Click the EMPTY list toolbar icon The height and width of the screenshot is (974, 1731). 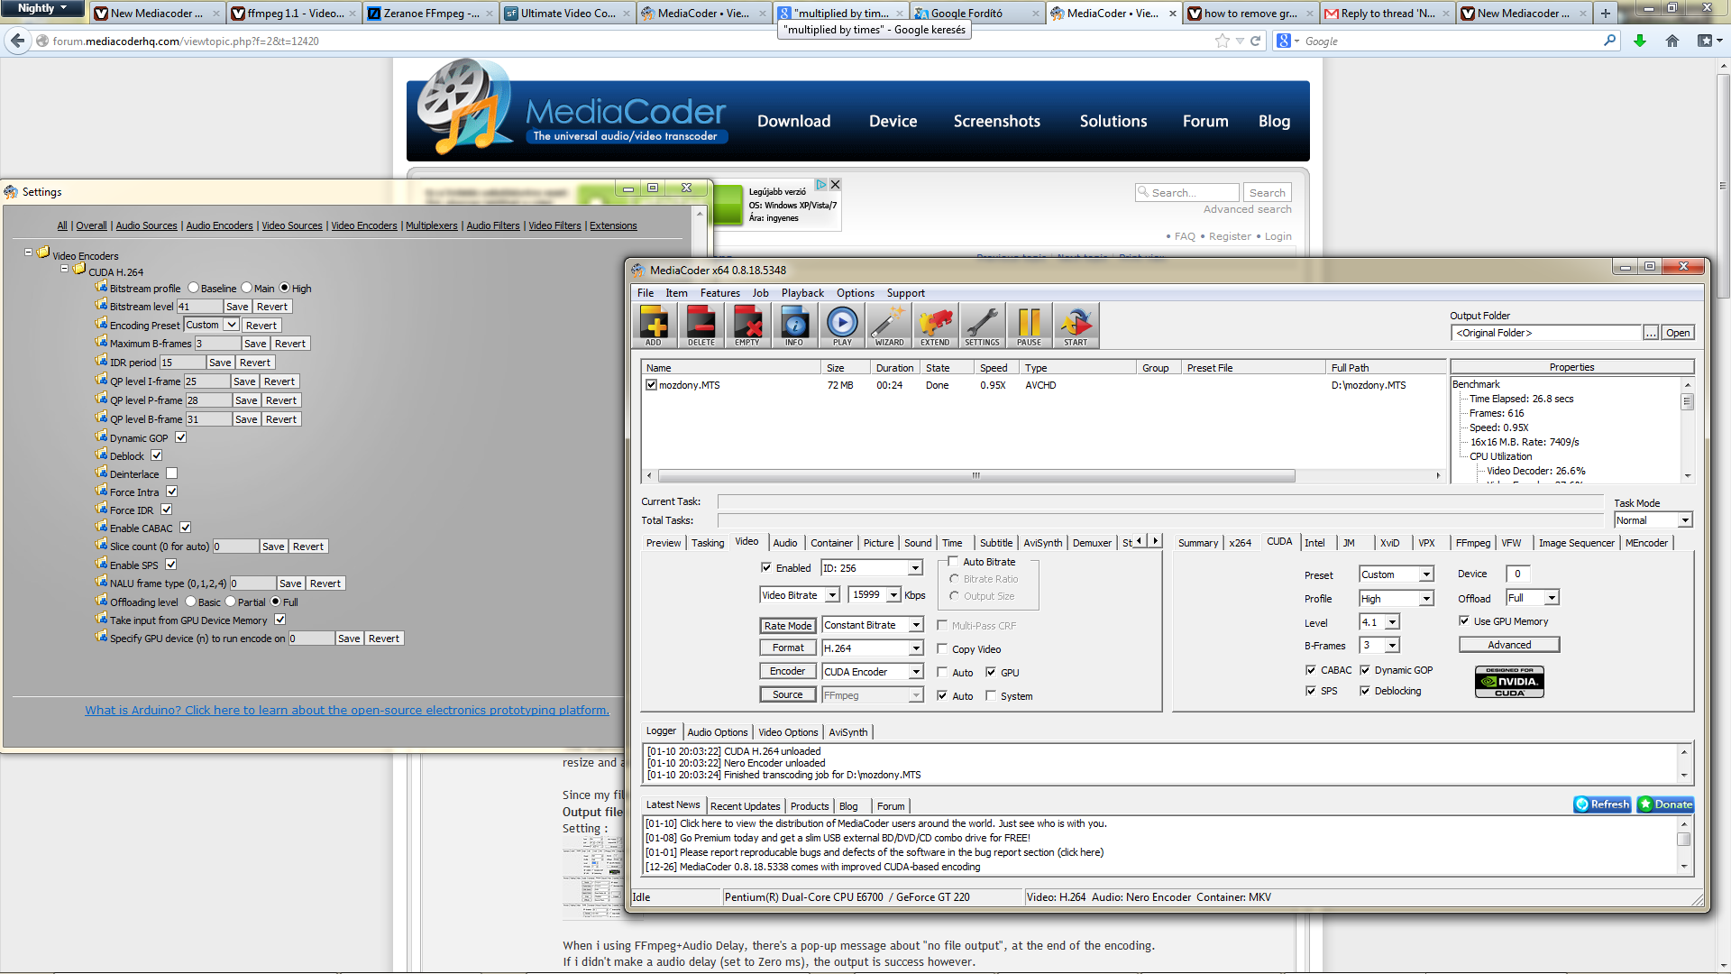click(x=747, y=326)
